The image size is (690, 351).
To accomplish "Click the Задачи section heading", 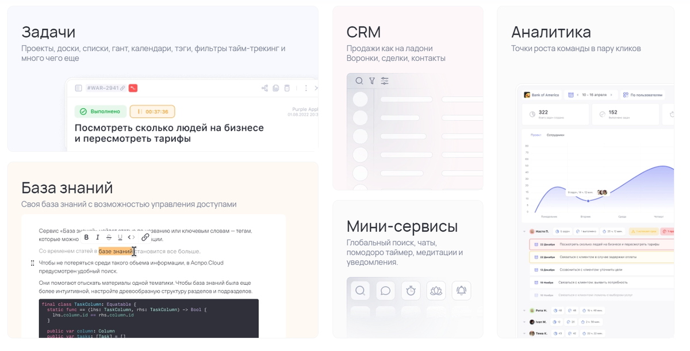I will coord(48,32).
